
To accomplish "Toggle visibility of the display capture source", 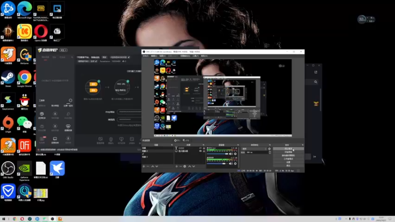I will [x=200, y=151].
